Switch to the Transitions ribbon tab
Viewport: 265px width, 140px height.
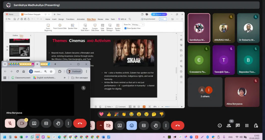tap(70, 19)
